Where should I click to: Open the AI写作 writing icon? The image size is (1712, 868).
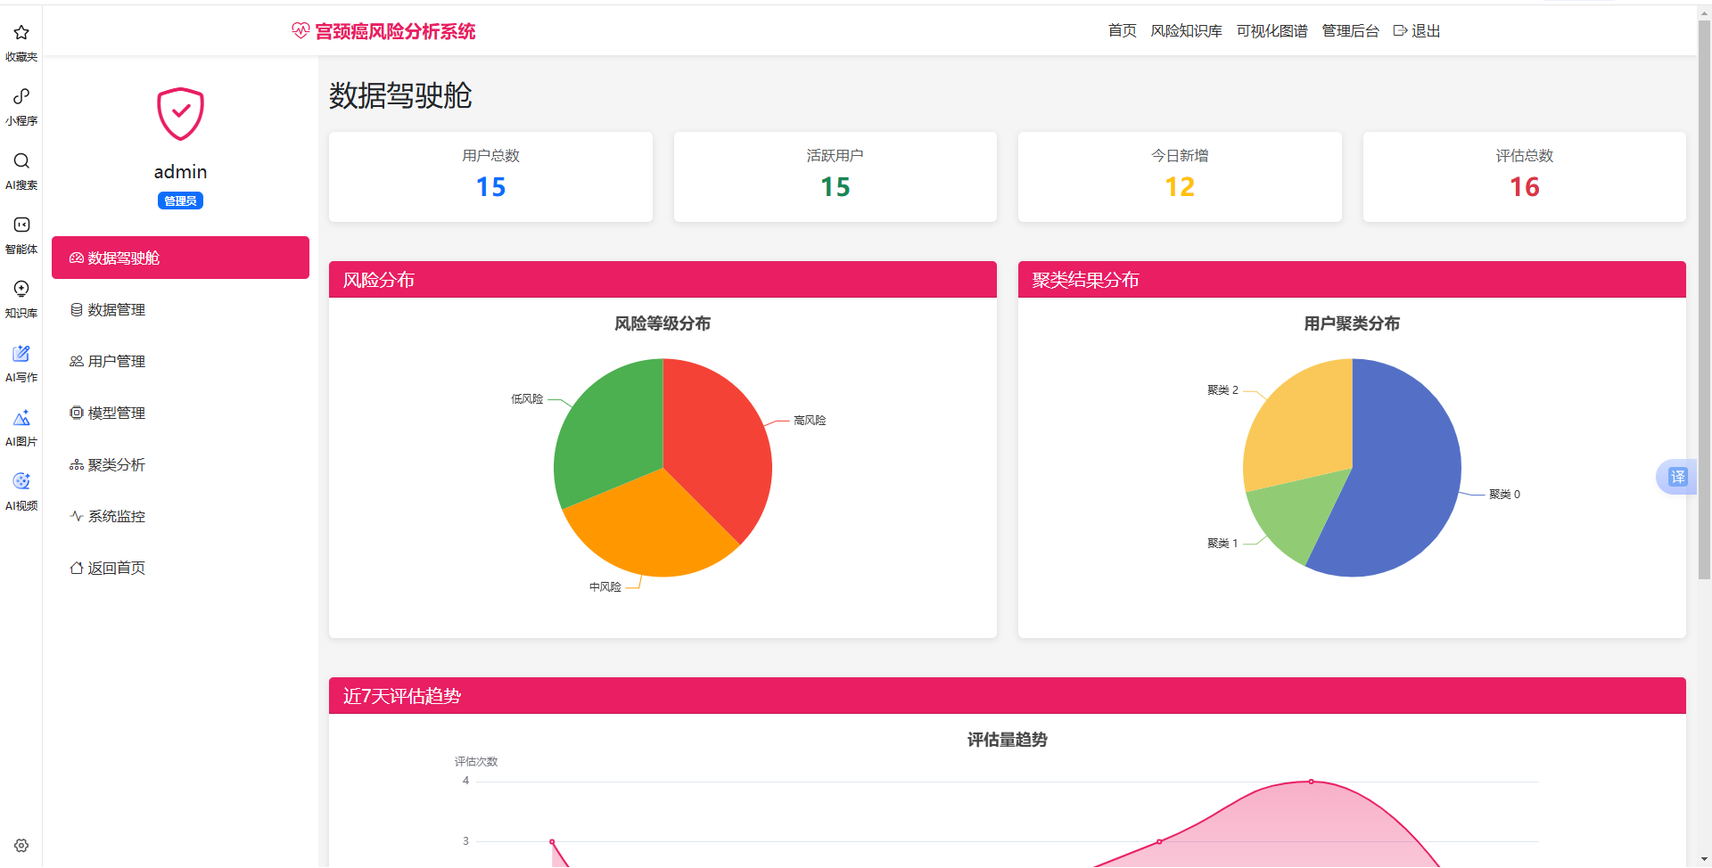(21, 353)
